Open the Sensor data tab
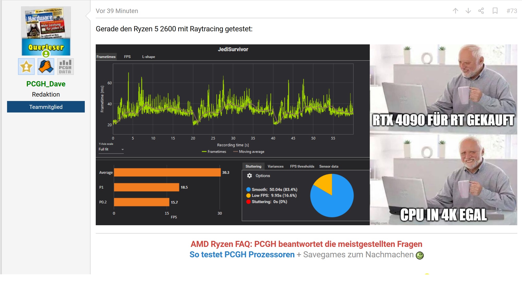 pos(328,166)
